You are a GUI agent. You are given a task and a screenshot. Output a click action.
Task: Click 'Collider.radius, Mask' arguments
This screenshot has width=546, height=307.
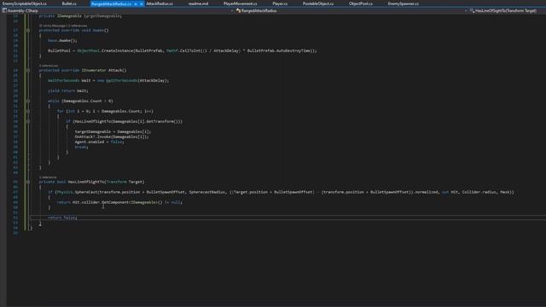pos(486,192)
